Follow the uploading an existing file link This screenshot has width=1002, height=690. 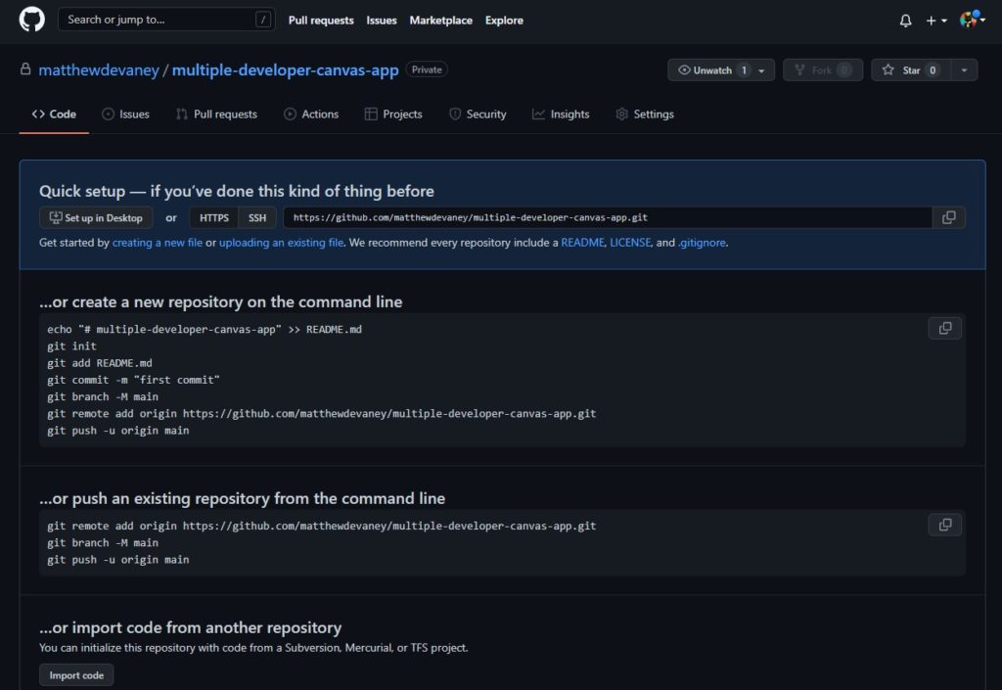tap(281, 243)
